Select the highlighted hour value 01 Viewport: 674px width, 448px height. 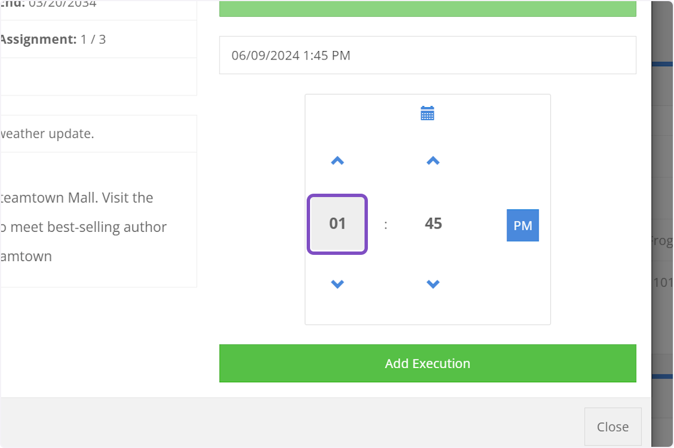(337, 224)
